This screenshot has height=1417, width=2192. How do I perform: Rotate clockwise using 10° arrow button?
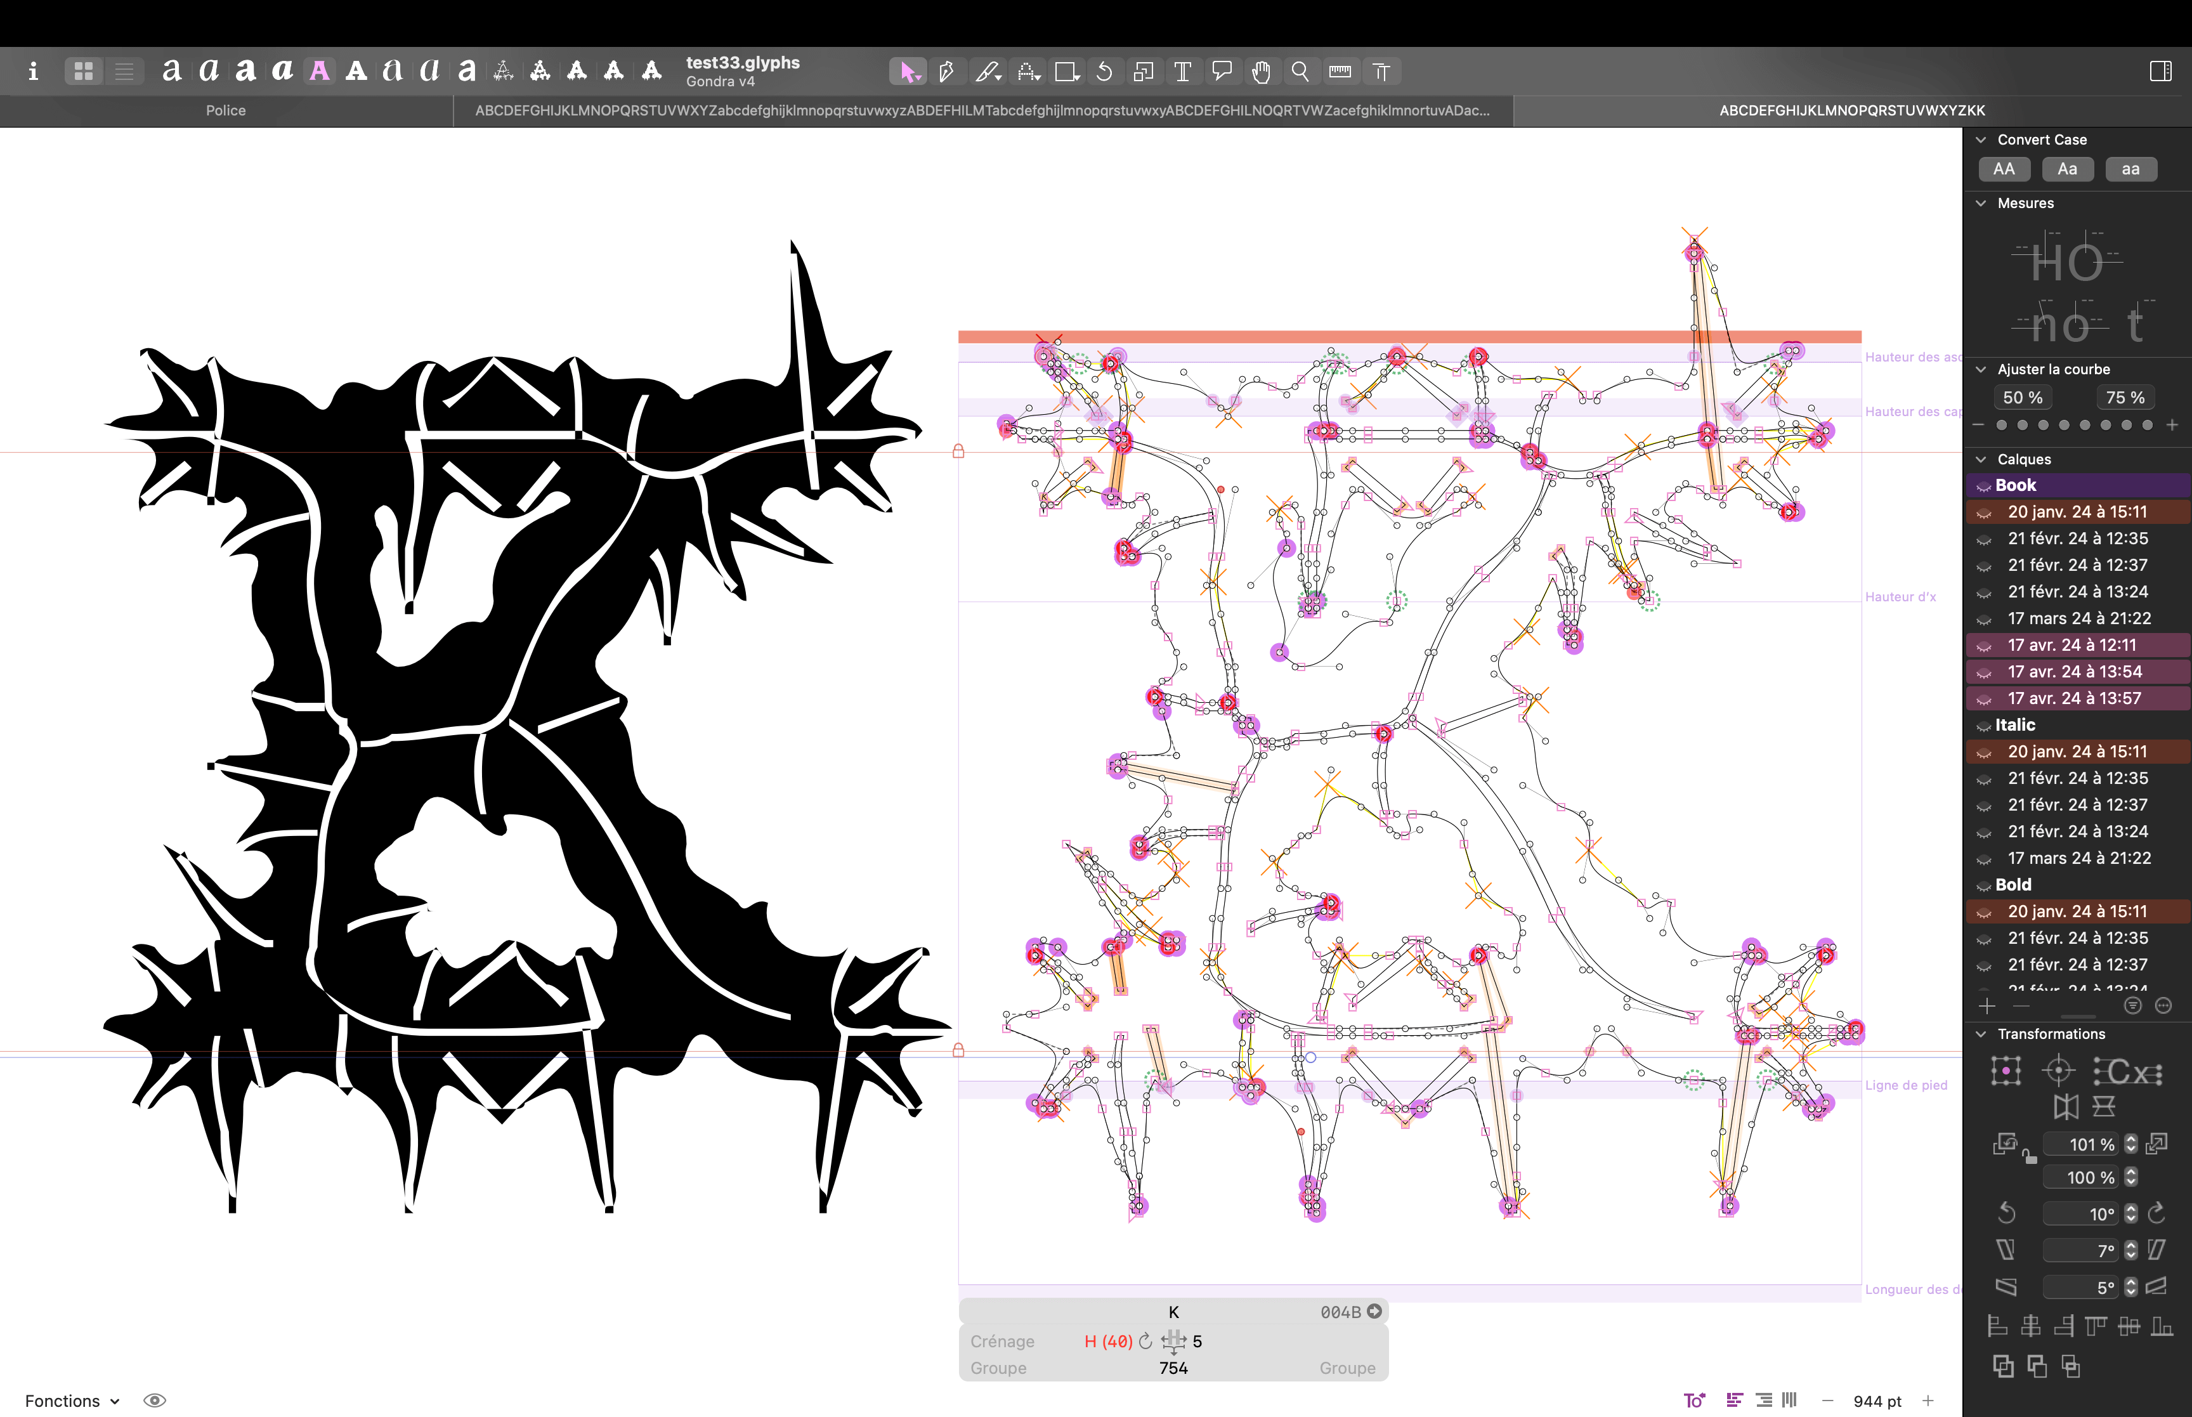2156,1213
